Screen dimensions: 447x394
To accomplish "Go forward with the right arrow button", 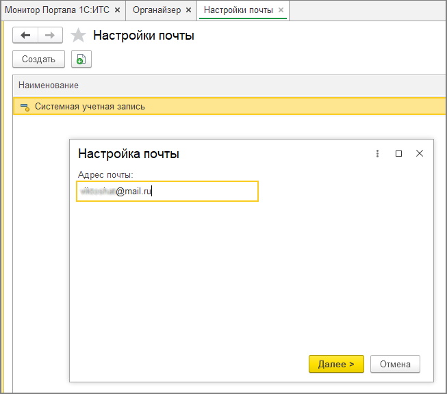I will (50, 36).
